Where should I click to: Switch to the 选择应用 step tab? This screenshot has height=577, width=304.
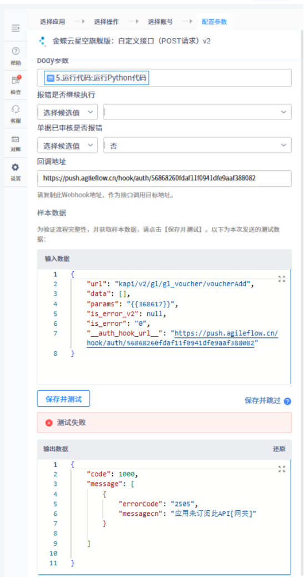[x=52, y=22]
